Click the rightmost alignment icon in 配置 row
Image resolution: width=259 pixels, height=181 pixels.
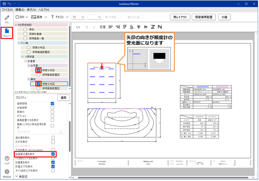click(160, 27)
